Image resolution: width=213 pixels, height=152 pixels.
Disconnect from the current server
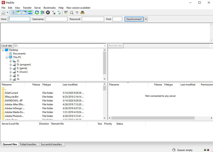tap(54, 13)
